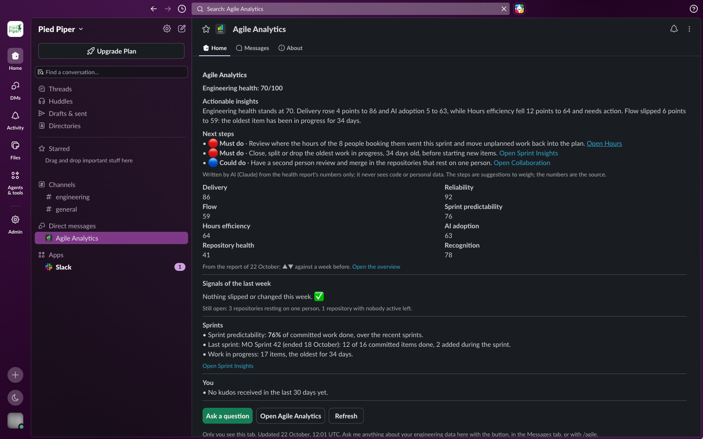Click the Upgrade Plan button
Viewport: 703px width, 439px height.
pyautogui.click(x=111, y=51)
